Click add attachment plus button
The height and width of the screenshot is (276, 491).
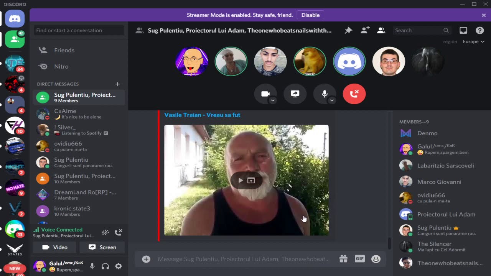tap(146, 259)
